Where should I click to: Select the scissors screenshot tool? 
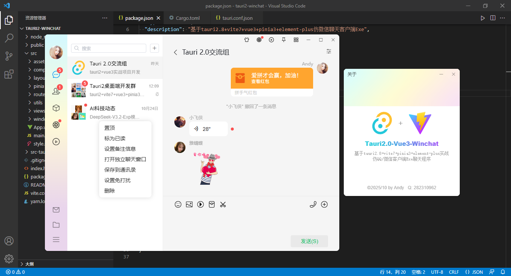coord(223,204)
